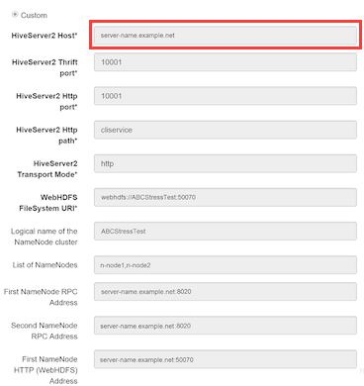The width and height of the screenshot is (364, 386).
Task: Click the HiveServer2 Transport Mode field
Action: [226, 163]
